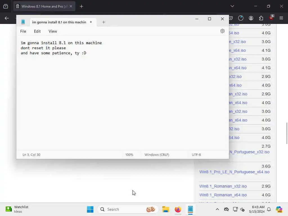Open the muted volume tray icon
This screenshot has width=288, height=216.
(x=242, y=209)
